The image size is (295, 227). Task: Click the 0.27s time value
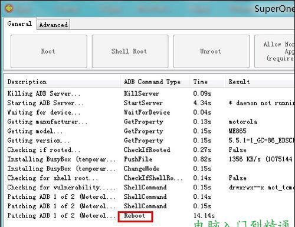(x=202, y=150)
